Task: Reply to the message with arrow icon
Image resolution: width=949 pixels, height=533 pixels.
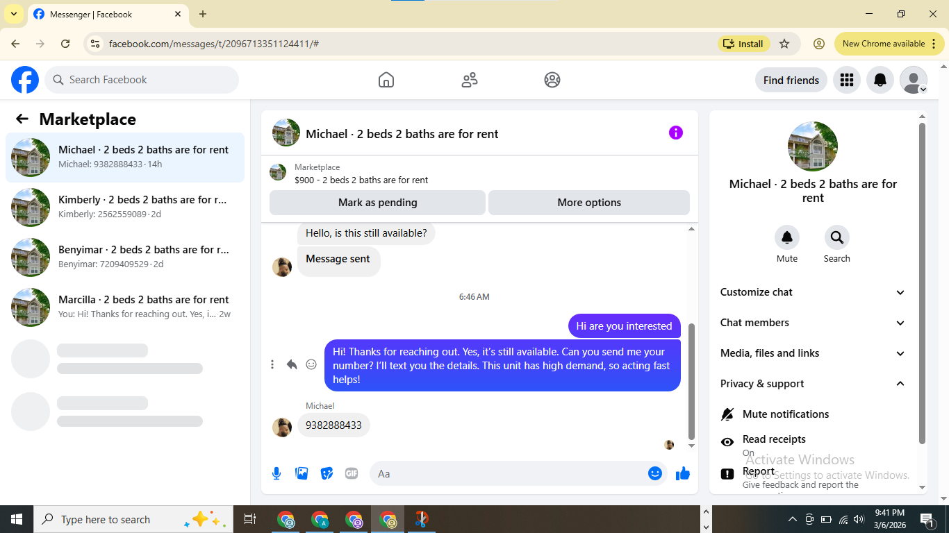Action: click(x=292, y=364)
